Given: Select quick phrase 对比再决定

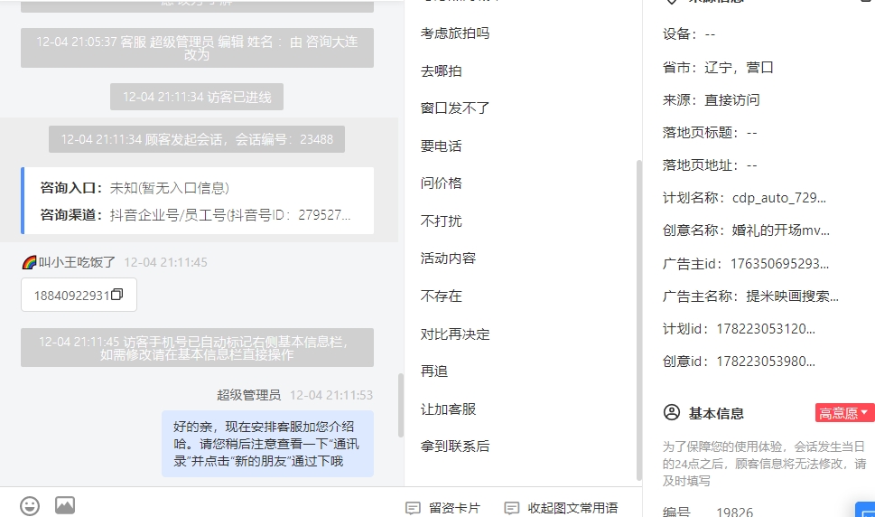Looking at the screenshot, I should 455,334.
